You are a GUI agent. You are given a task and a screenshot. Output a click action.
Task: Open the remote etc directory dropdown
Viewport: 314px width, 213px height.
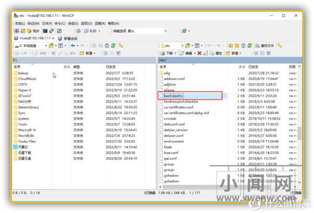[182, 46]
